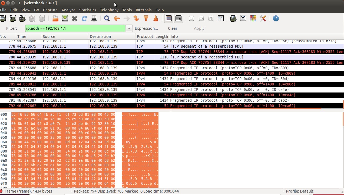Open a capture file folder icon
The width and height of the screenshot is (344, 195).
coord(55,18)
